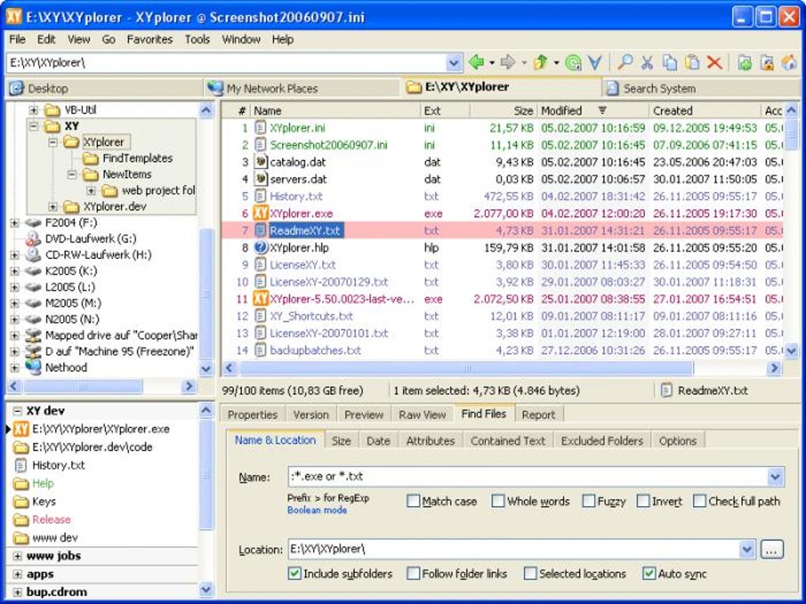Viewport: 806px width, 604px height.
Task: Click the catalog.dat file icon
Action: point(261,162)
